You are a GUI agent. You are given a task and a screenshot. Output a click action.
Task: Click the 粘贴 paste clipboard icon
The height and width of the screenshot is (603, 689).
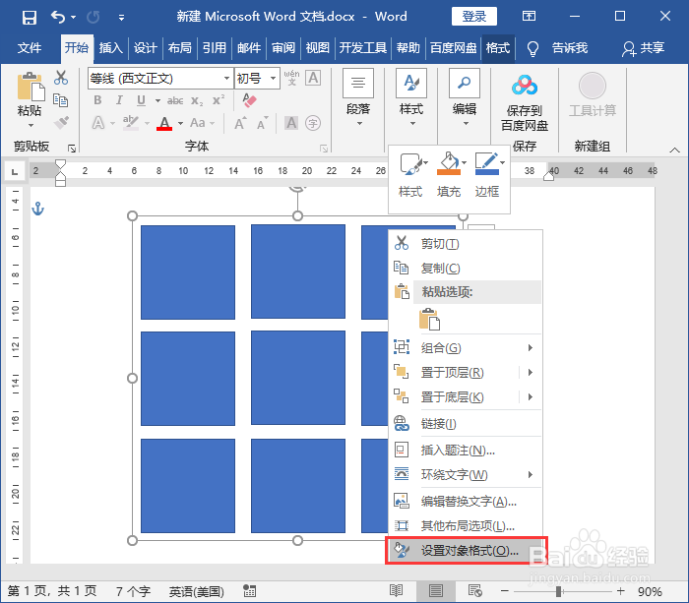pos(30,87)
